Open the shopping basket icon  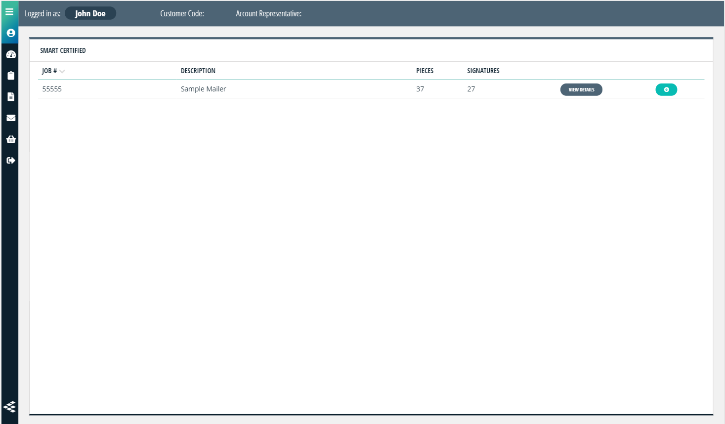(11, 139)
